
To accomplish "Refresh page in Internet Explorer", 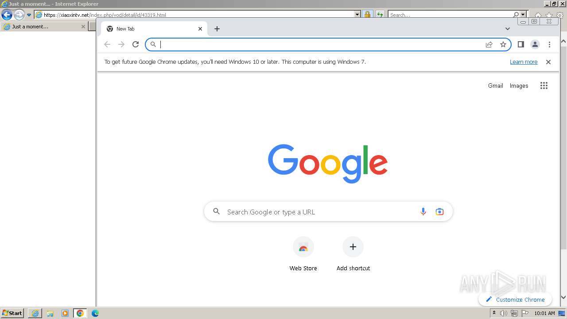I will coord(380,15).
